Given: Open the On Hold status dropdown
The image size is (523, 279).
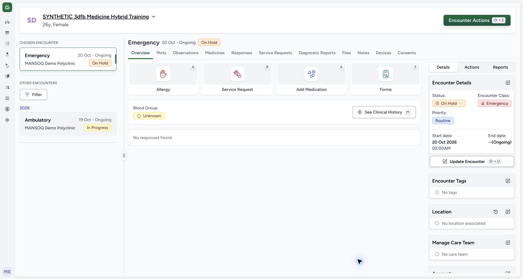Looking at the screenshot, I should (449, 103).
